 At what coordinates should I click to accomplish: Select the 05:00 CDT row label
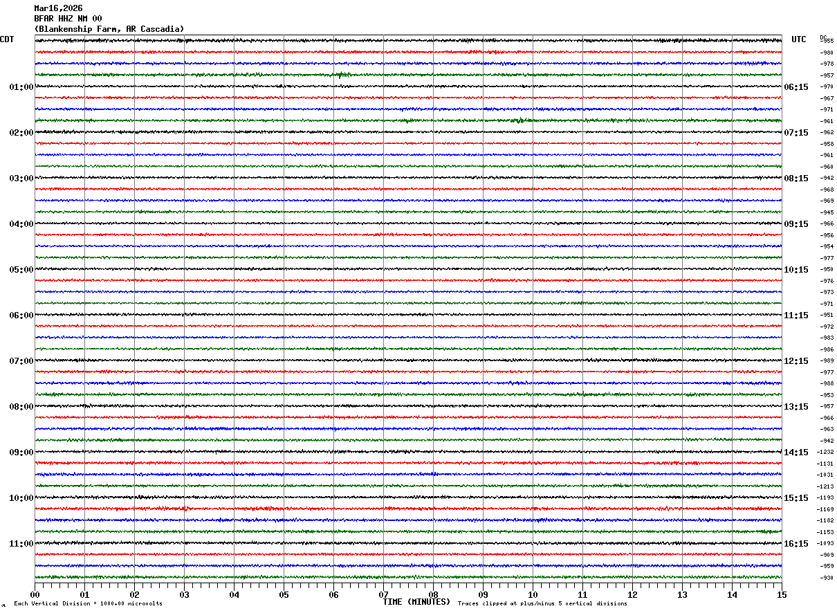(x=21, y=270)
